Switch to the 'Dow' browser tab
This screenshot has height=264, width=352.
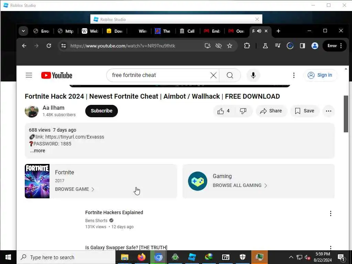[x=114, y=31]
